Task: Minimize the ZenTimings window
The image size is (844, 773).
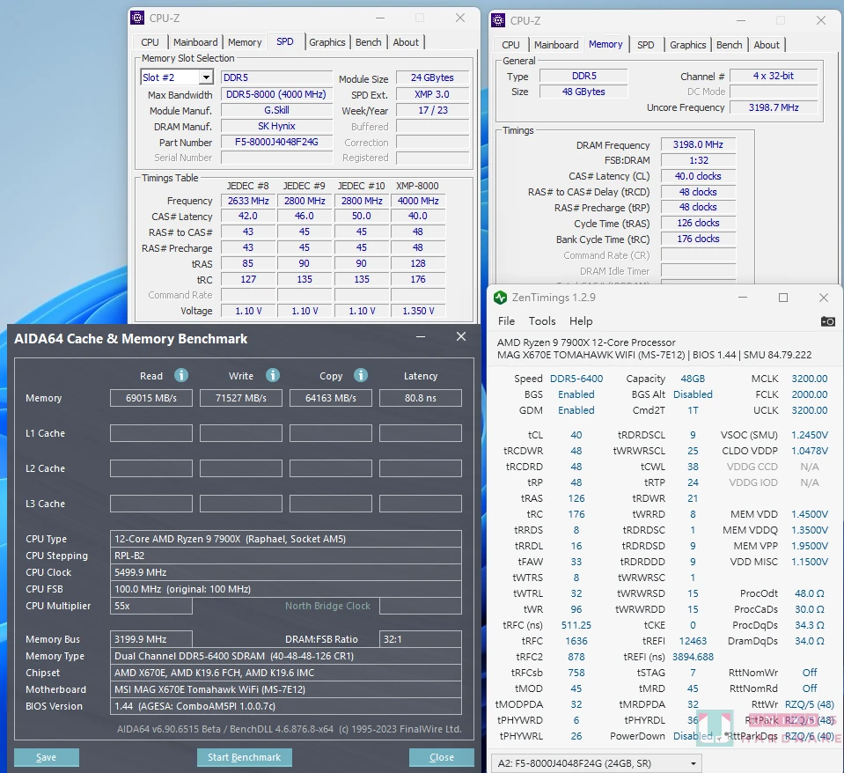Action: pyautogui.click(x=743, y=298)
